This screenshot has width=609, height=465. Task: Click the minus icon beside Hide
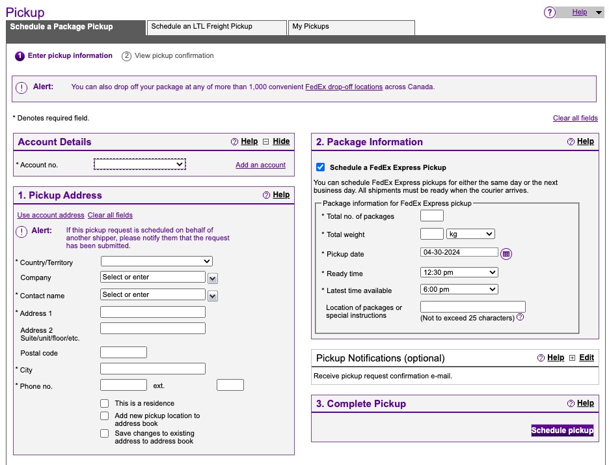click(x=265, y=141)
